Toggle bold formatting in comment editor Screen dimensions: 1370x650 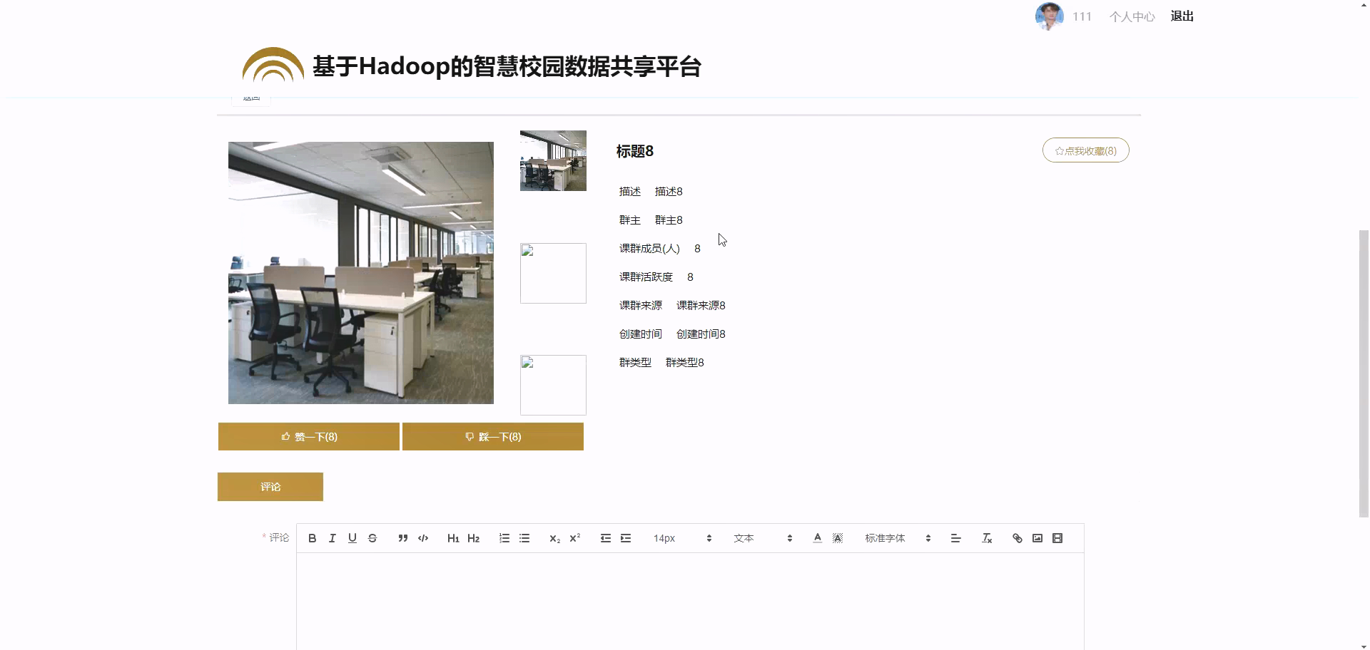point(312,538)
